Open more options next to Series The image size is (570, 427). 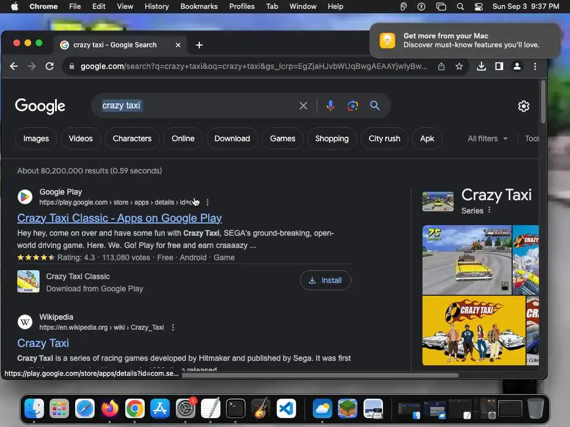tap(489, 210)
